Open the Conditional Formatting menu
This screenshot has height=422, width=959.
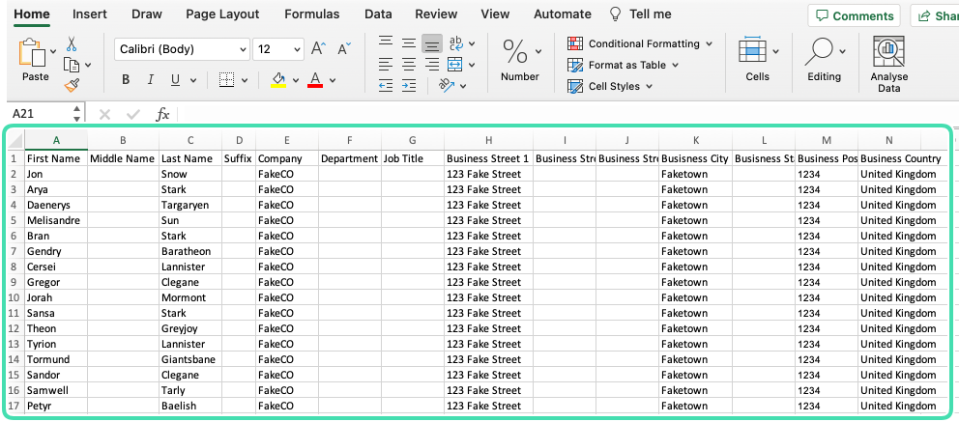[640, 43]
